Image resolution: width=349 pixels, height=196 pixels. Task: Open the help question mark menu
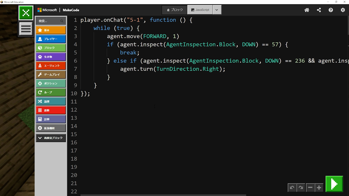tap(331, 10)
